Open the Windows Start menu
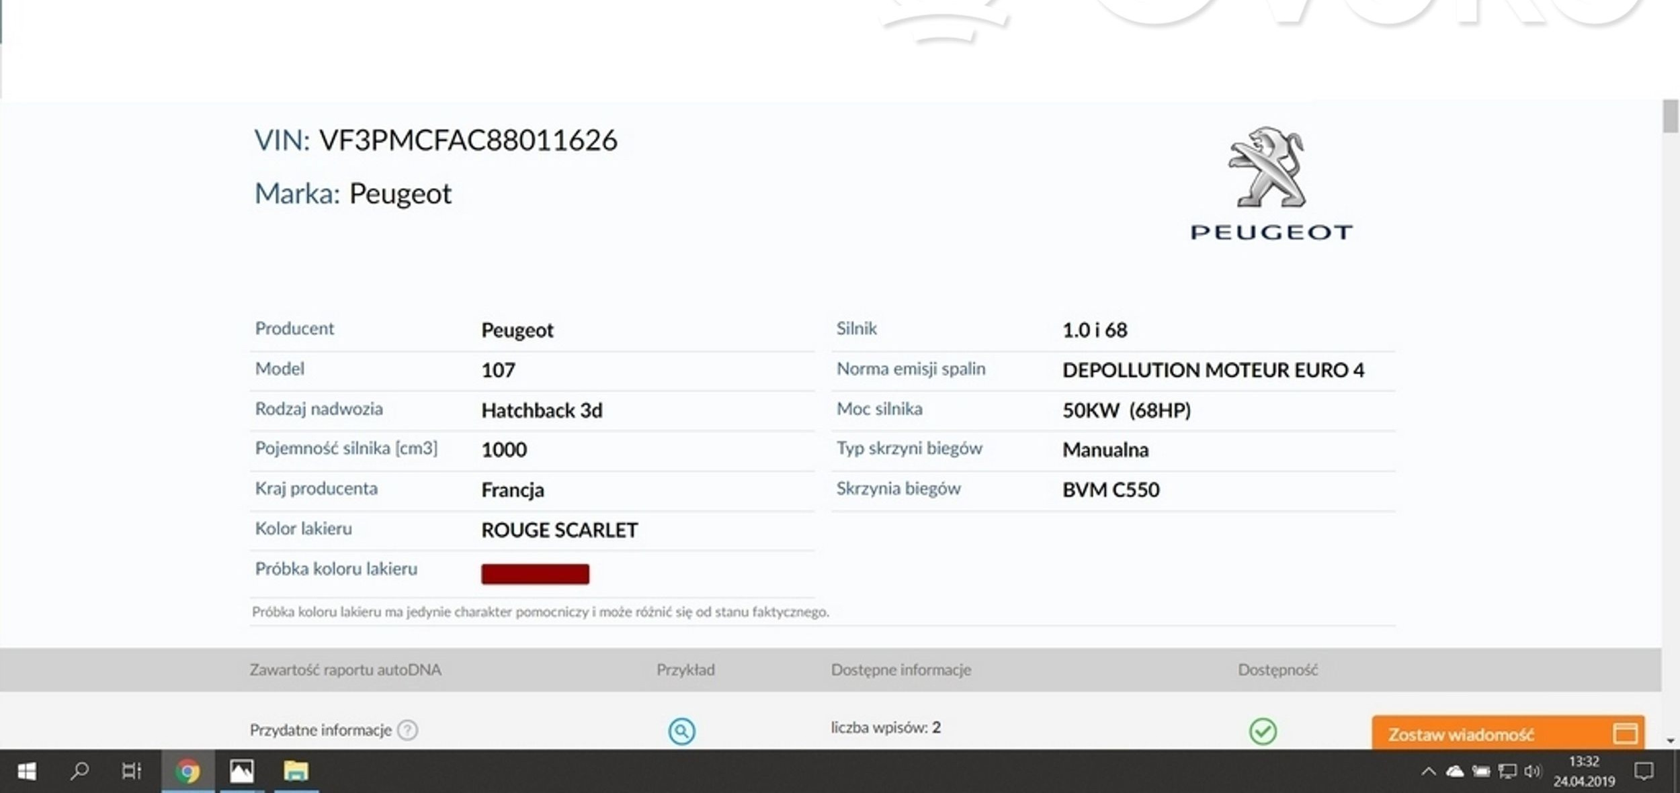Image resolution: width=1680 pixels, height=793 pixels. [x=26, y=771]
